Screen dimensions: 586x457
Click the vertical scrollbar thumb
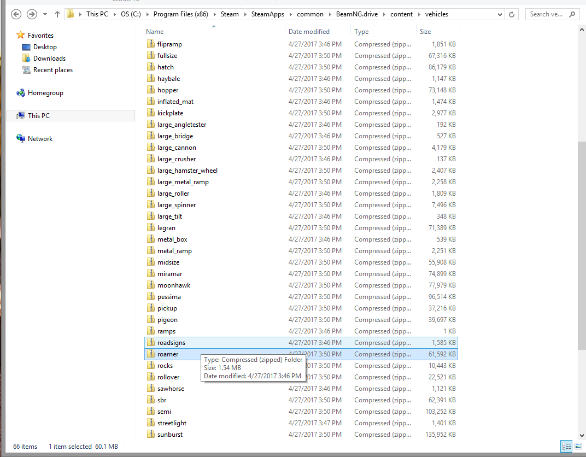point(582,245)
